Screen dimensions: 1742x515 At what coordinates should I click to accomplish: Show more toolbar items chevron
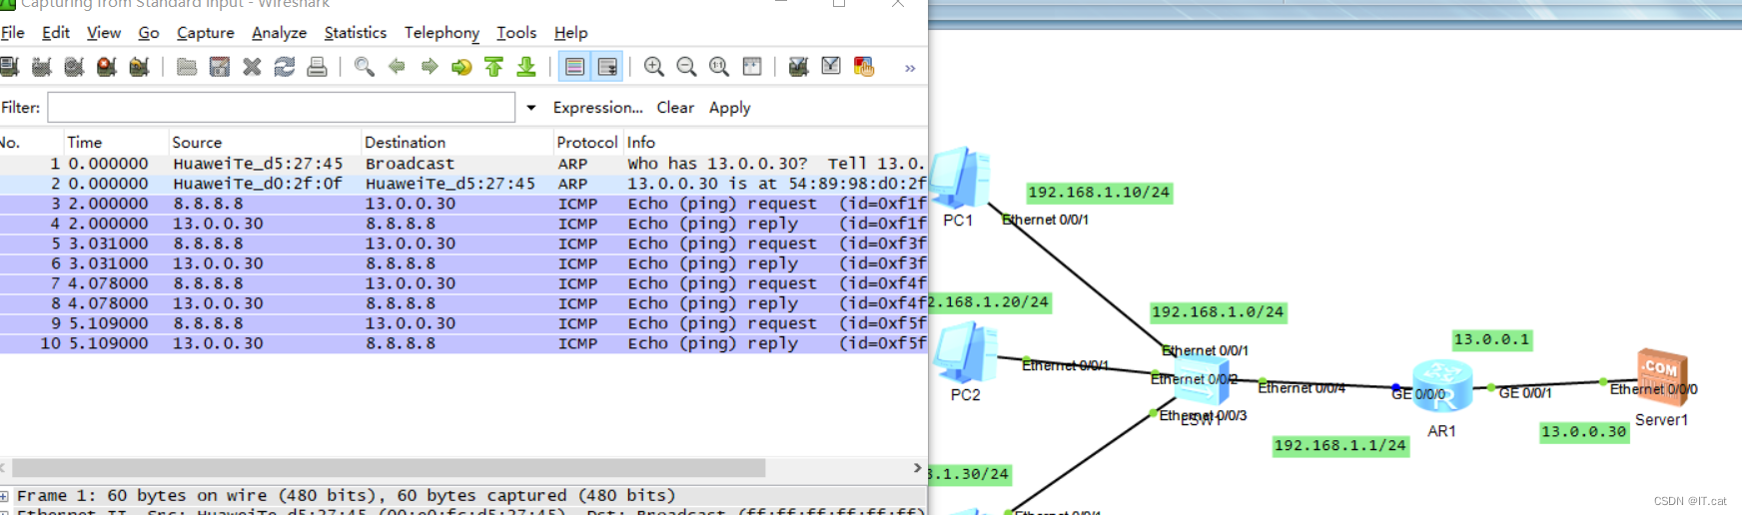coord(910,68)
